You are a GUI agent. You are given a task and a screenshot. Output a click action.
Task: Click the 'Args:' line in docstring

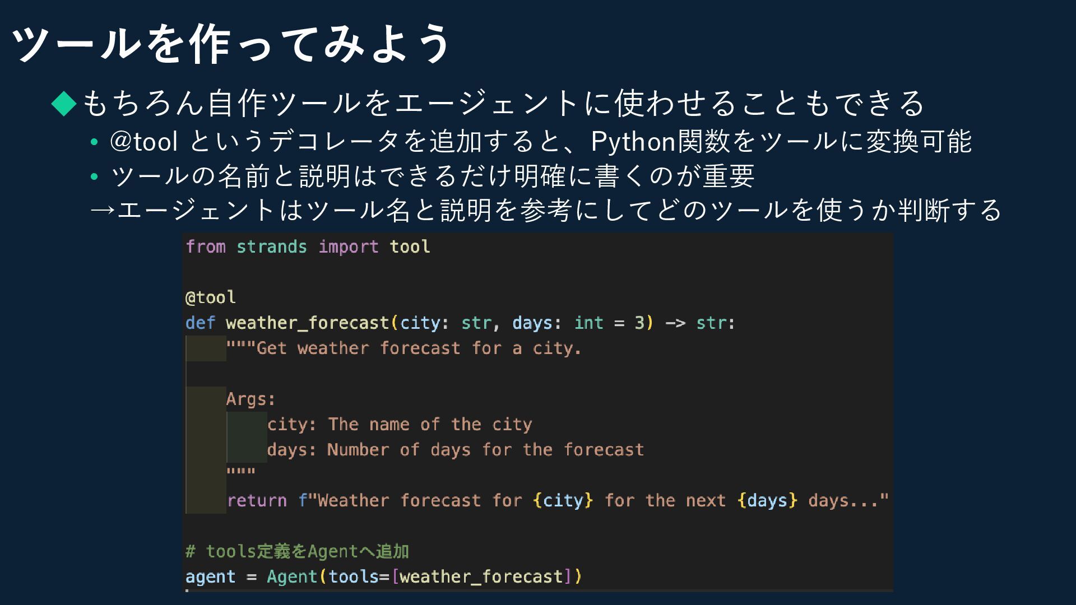coord(251,399)
